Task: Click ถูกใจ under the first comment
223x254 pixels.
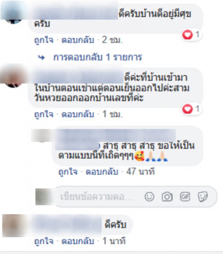Action: 44,40
